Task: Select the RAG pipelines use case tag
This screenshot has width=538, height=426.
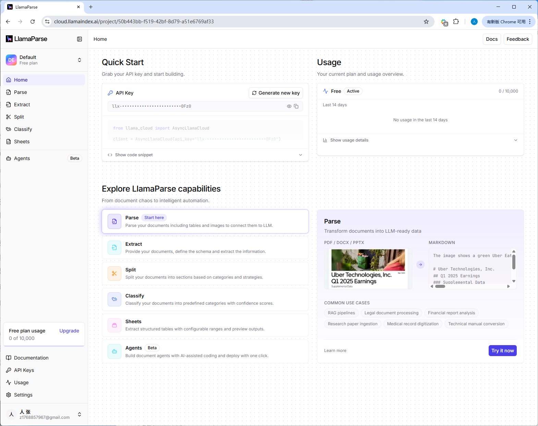Action: pos(341,313)
